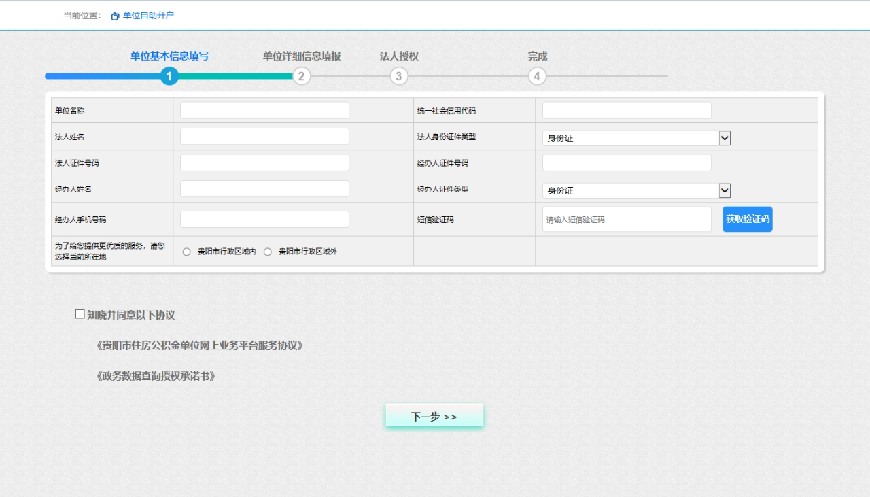Viewport: 870px width, 497px height.
Task: Click the 经办人手机号码 label text
Action: (x=80, y=220)
